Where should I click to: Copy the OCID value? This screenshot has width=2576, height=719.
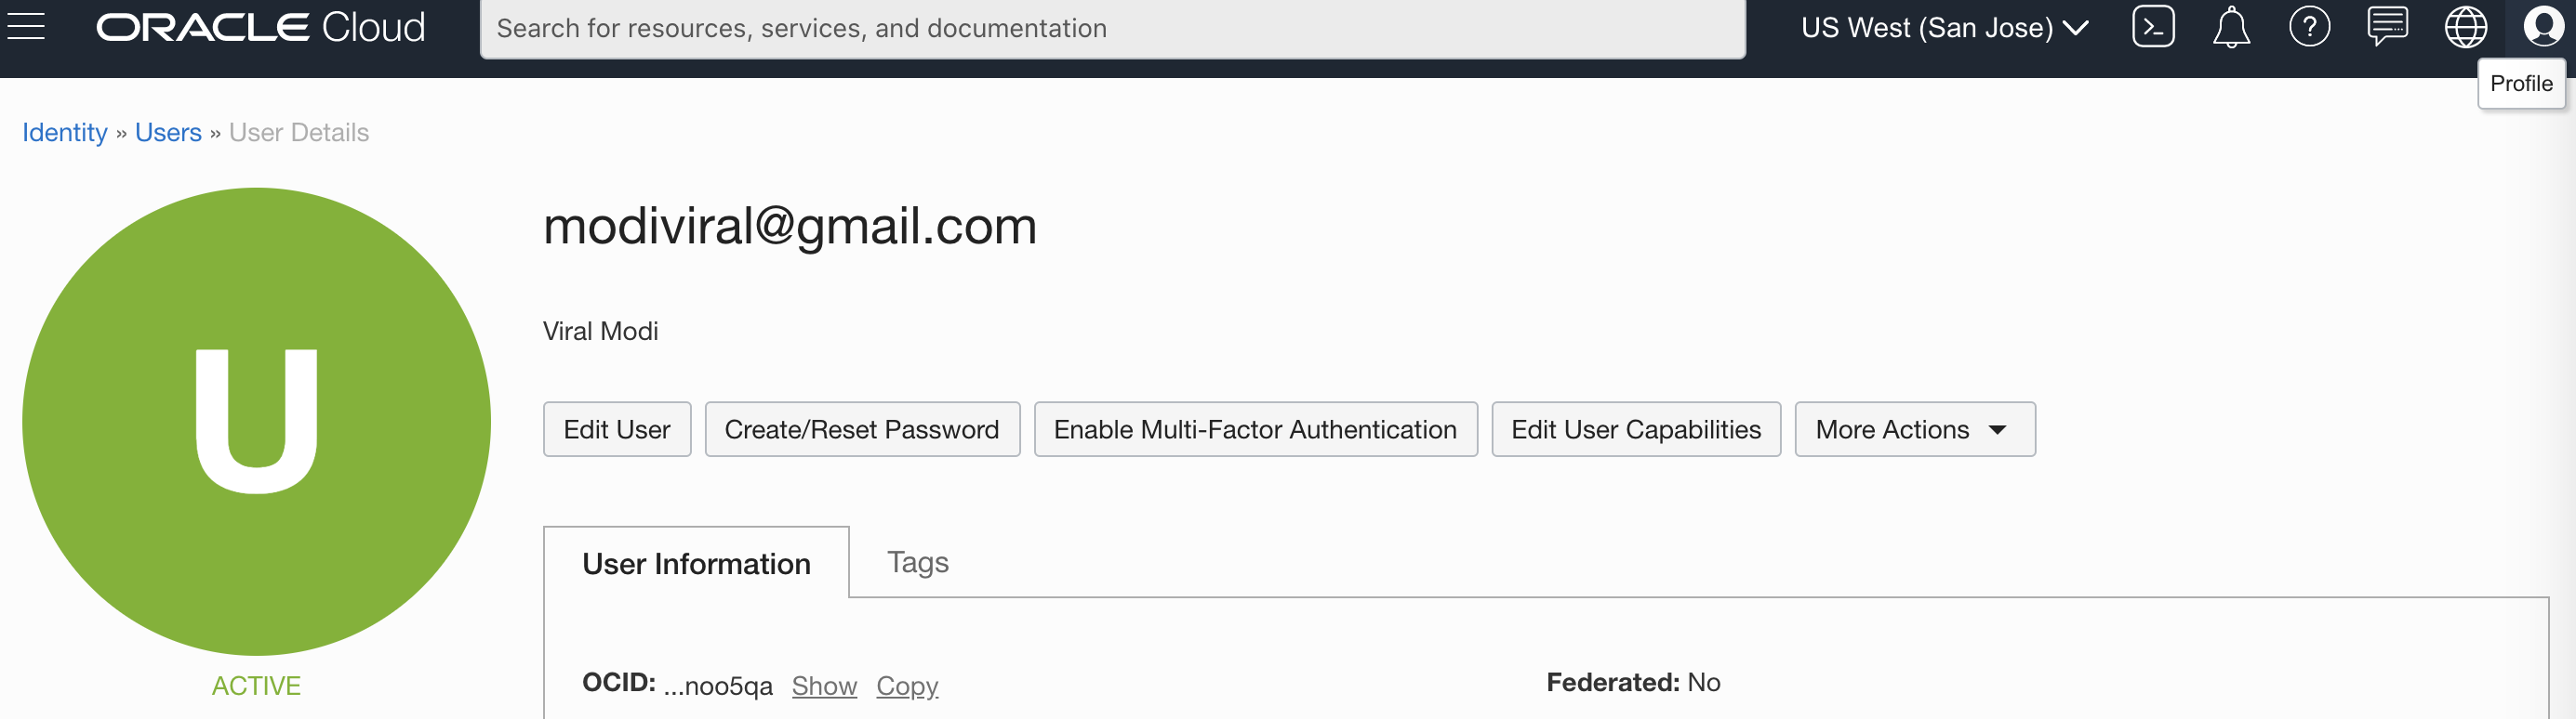tap(907, 686)
